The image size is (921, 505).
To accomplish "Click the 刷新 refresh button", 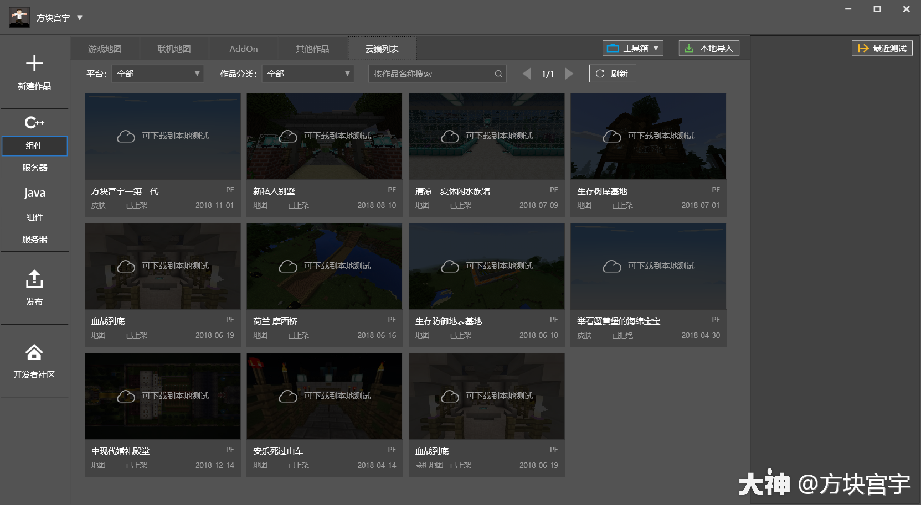I will tap(612, 74).
